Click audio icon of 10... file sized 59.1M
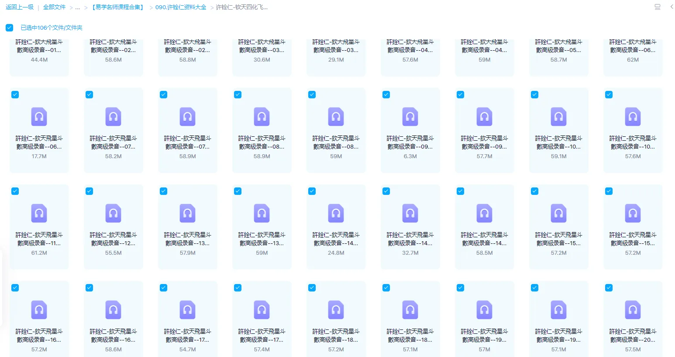The width and height of the screenshot is (675, 357). 559,117
